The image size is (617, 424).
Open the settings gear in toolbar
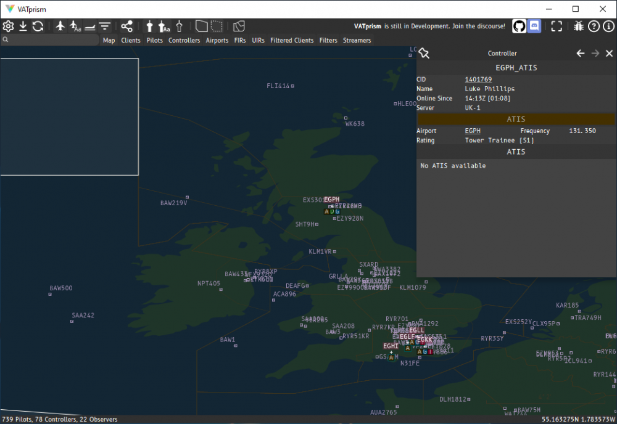pos(8,26)
